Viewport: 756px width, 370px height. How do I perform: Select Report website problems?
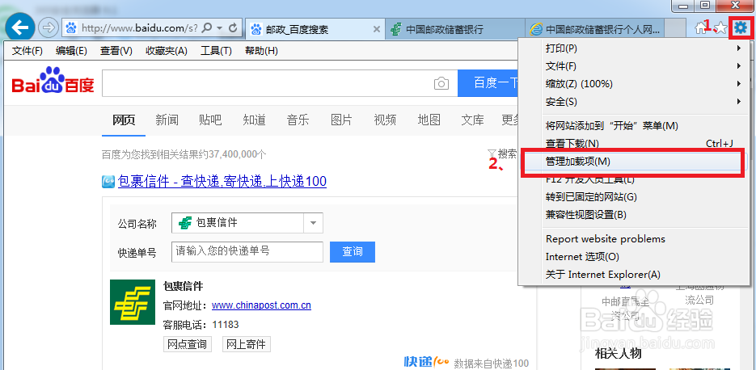(x=634, y=239)
